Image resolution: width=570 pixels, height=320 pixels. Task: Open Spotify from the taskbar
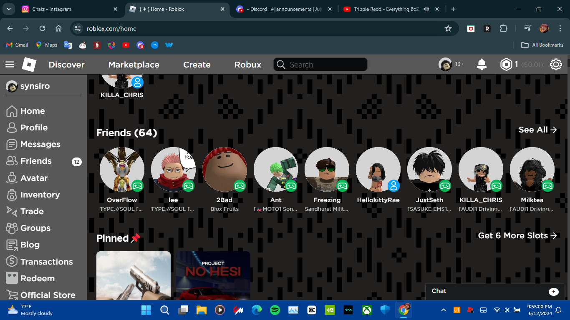pos(275,310)
